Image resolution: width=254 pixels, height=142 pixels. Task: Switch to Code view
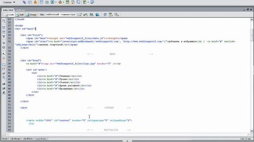[10, 15]
